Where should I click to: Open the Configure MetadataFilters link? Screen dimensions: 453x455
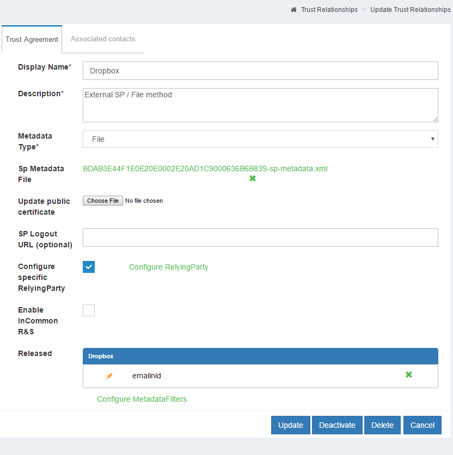[142, 399]
